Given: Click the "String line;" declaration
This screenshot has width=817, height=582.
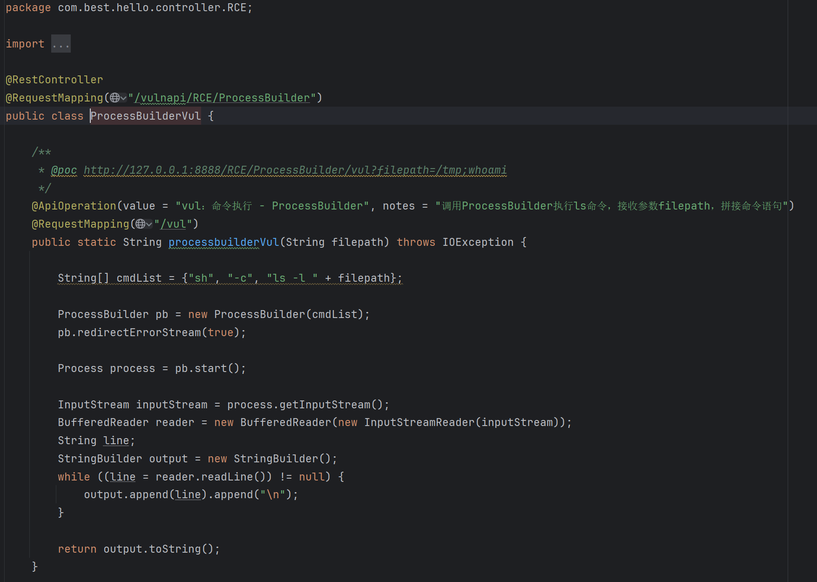Looking at the screenshot, I should pyautogui.click(x=96, y=440).
